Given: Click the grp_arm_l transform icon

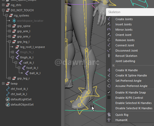Looking at the screenshot, I should [14, 31].
